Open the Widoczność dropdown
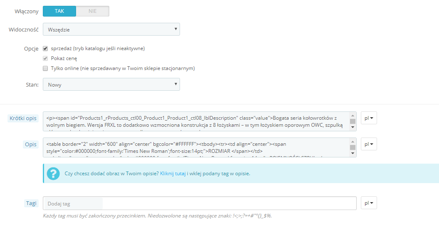Viewport: 439px width, 227px height. tap(111, 29)
